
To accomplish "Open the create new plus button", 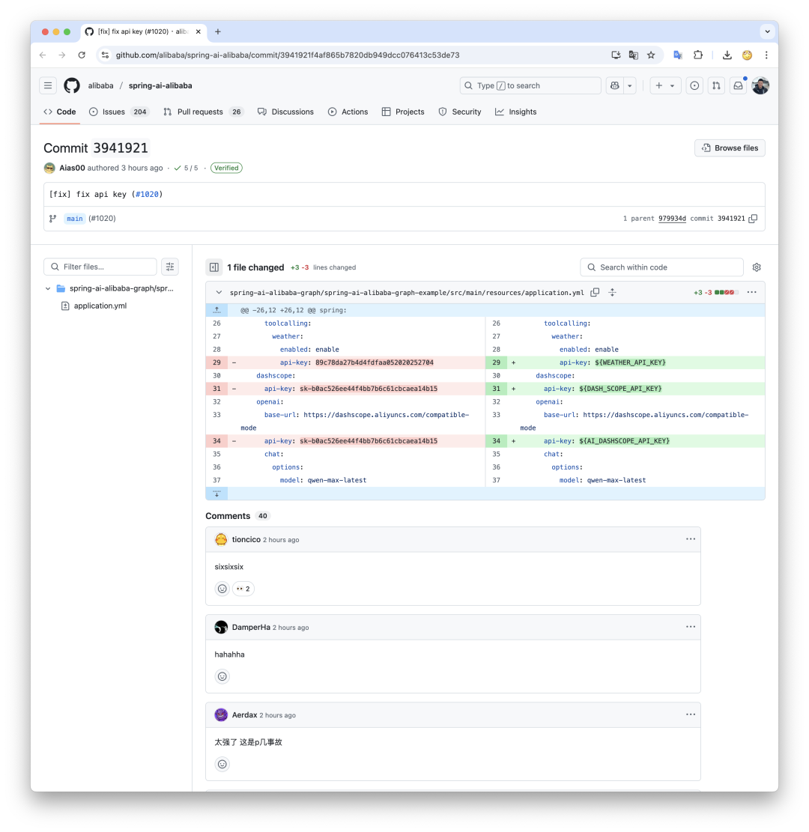I will click(658, 85).
